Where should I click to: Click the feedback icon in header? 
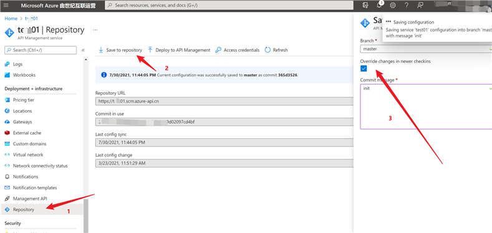[x=420, y=6]
